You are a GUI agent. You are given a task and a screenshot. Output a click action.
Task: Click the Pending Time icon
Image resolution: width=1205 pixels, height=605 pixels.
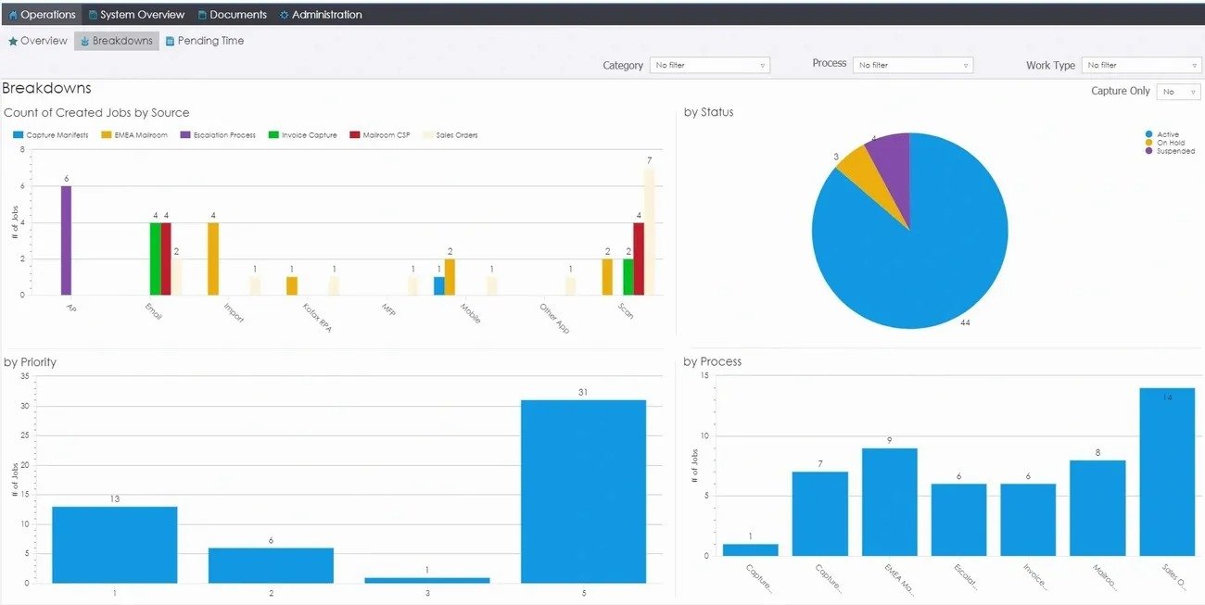pyautogui.click(x=170, y=41)
